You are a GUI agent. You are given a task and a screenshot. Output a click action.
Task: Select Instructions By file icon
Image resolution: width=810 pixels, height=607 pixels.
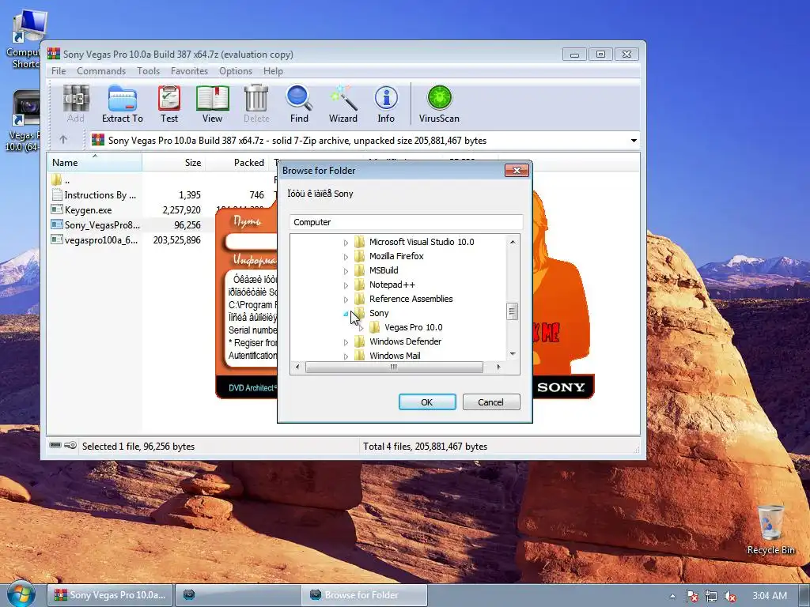[57, 195]
